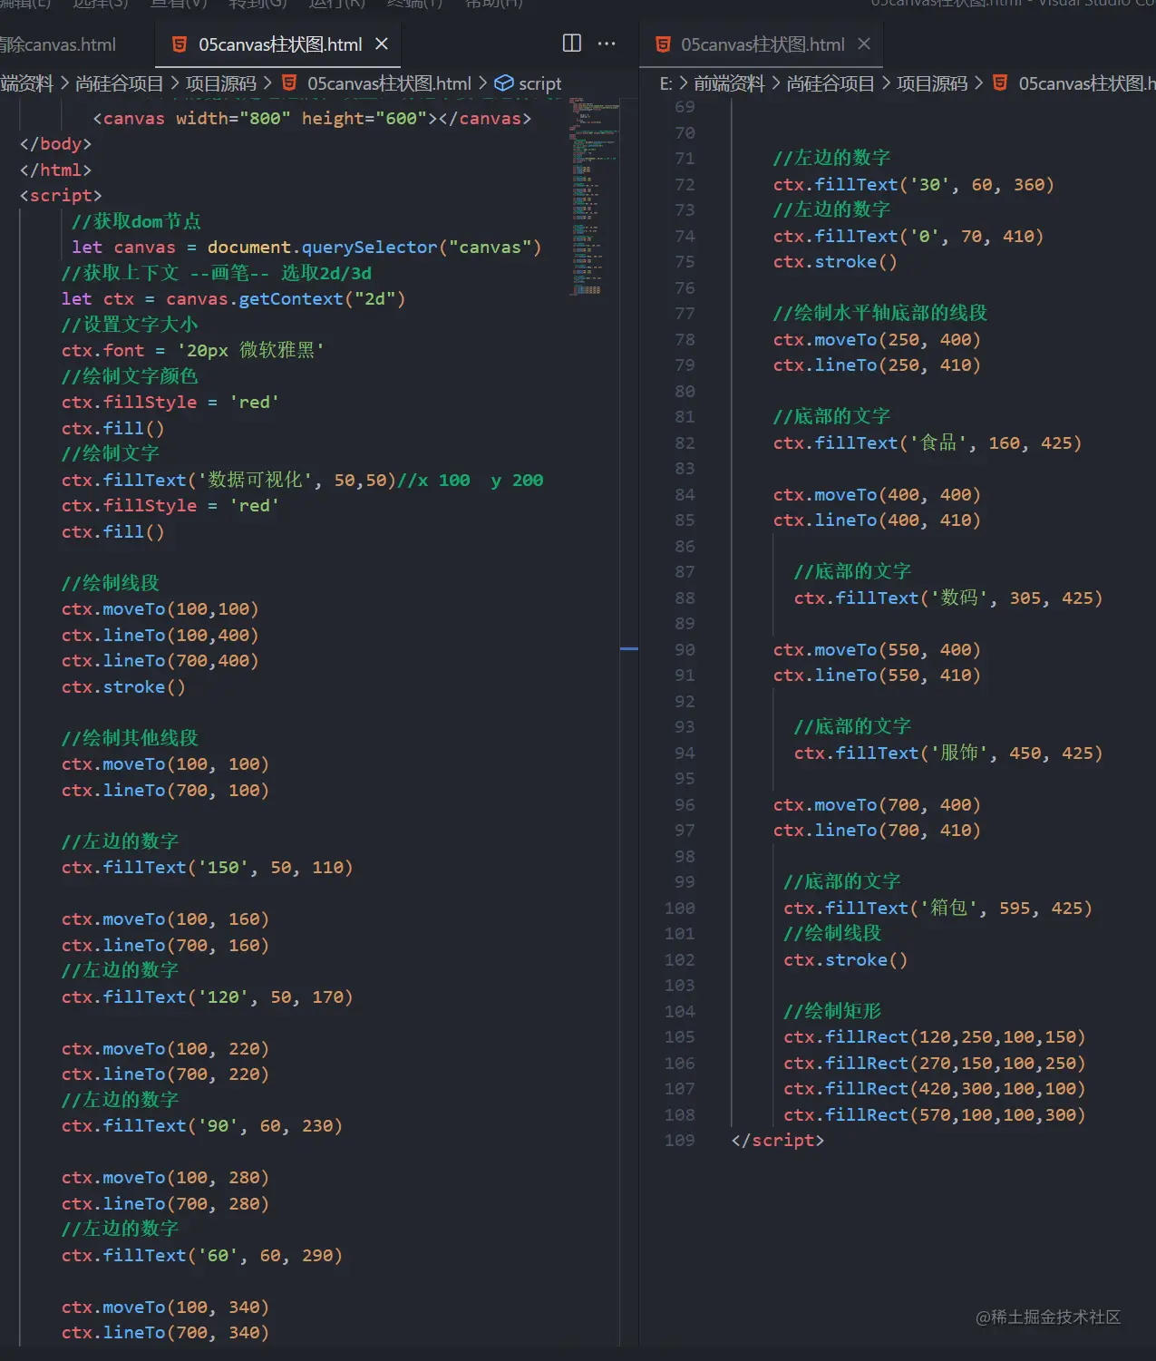The image size is (1156, 1361).
Task: Click the canvas width="800" tag line
Action: pyautogui.click(x=312, y=118)
